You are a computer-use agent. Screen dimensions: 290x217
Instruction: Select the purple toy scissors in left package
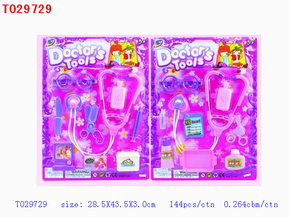click(92, 124)
